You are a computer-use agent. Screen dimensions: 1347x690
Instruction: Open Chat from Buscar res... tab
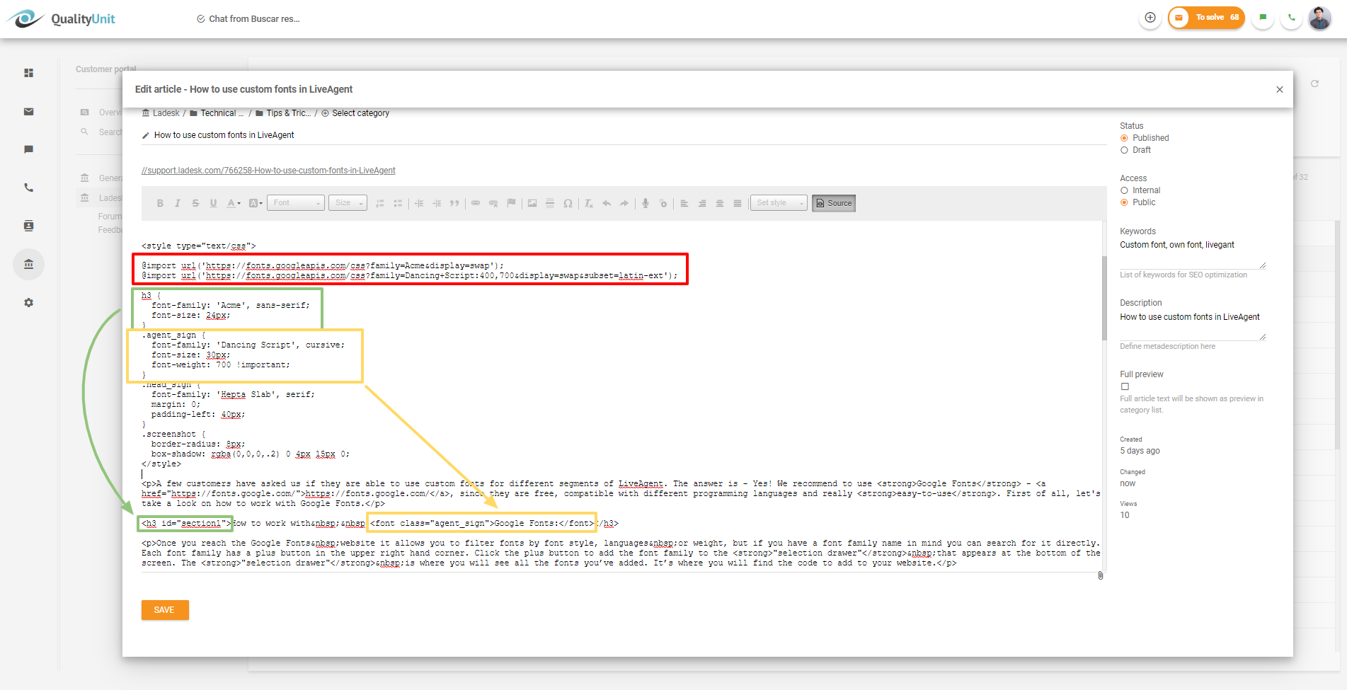pyautogui.click(x=248, y=19)
